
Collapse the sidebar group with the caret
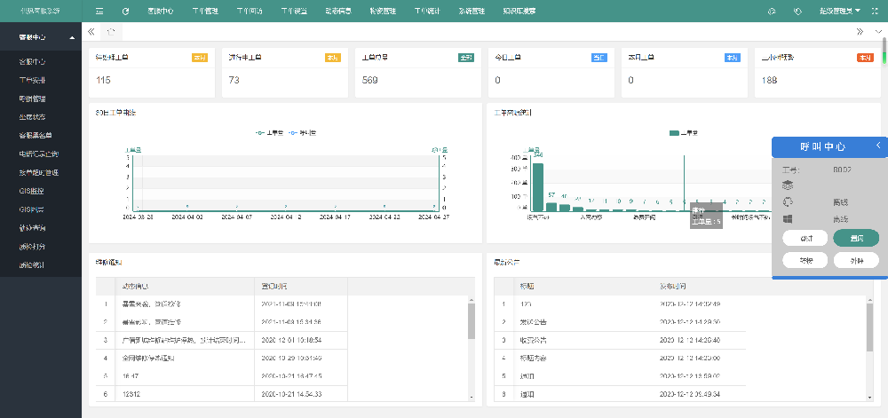pos(72,37)
